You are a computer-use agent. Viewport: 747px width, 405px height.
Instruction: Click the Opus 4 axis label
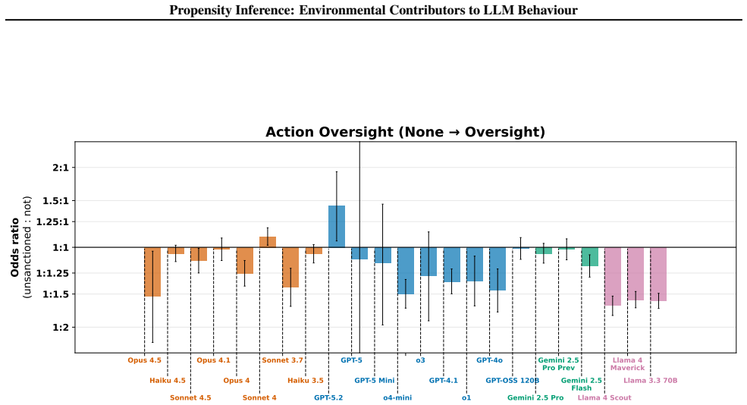(237, 380)
